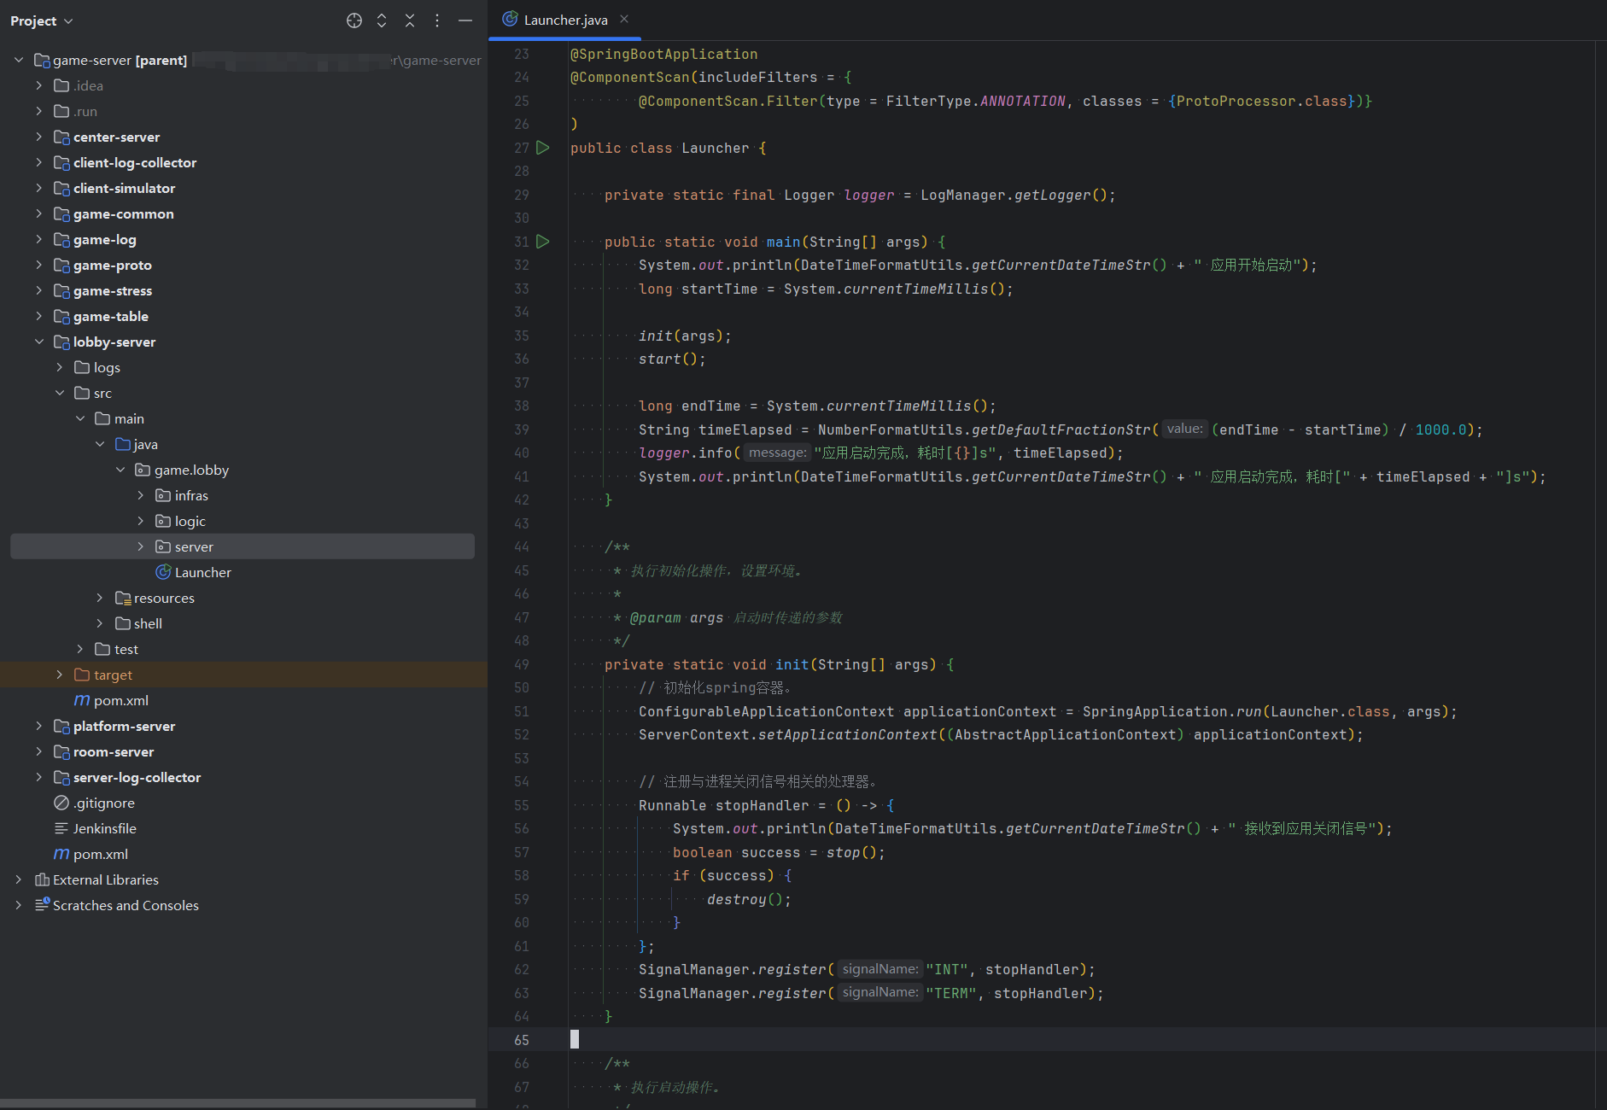1607x1110 pixels.
Task: Click the Launcher class icon in tree
Action: coord(163,572)
